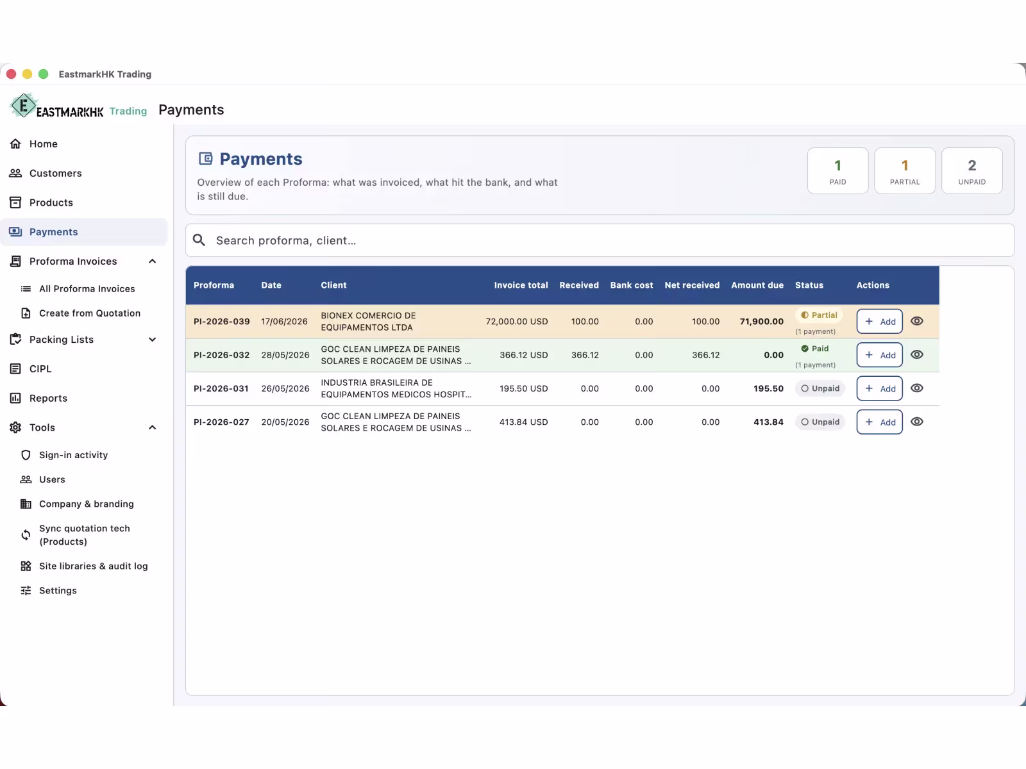Screen dimensions: 1026x769
Task: Click the Site libraries widgets icon
Action: pos(26,566)
